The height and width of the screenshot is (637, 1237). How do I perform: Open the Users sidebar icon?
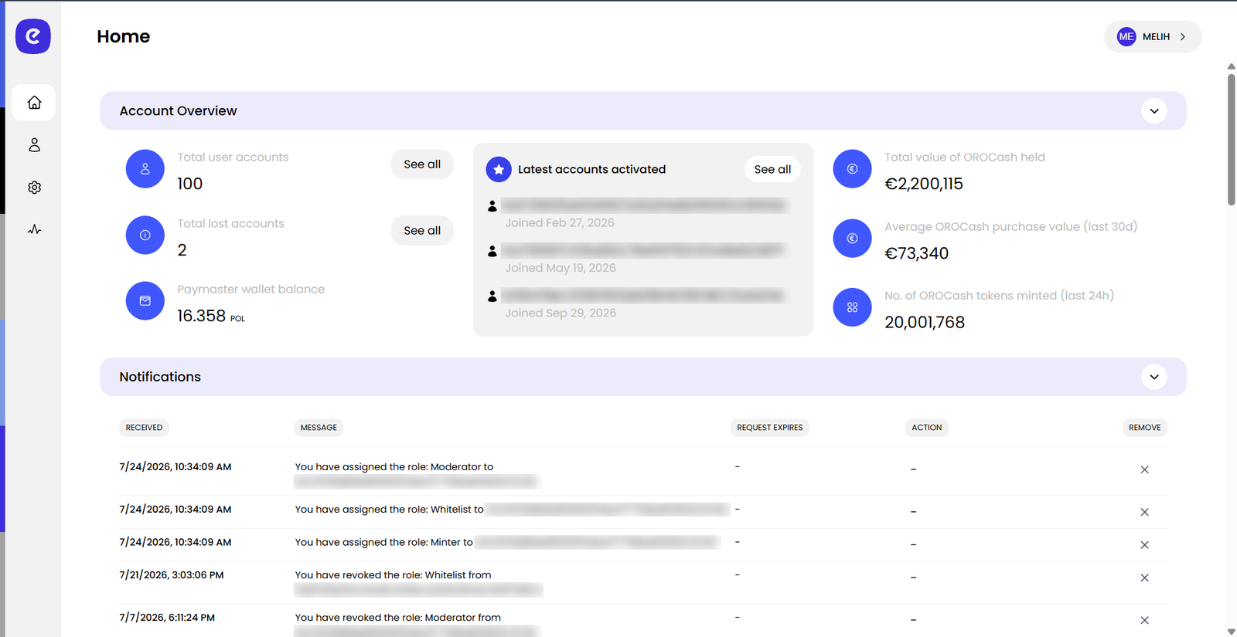[x=34, y=145]
